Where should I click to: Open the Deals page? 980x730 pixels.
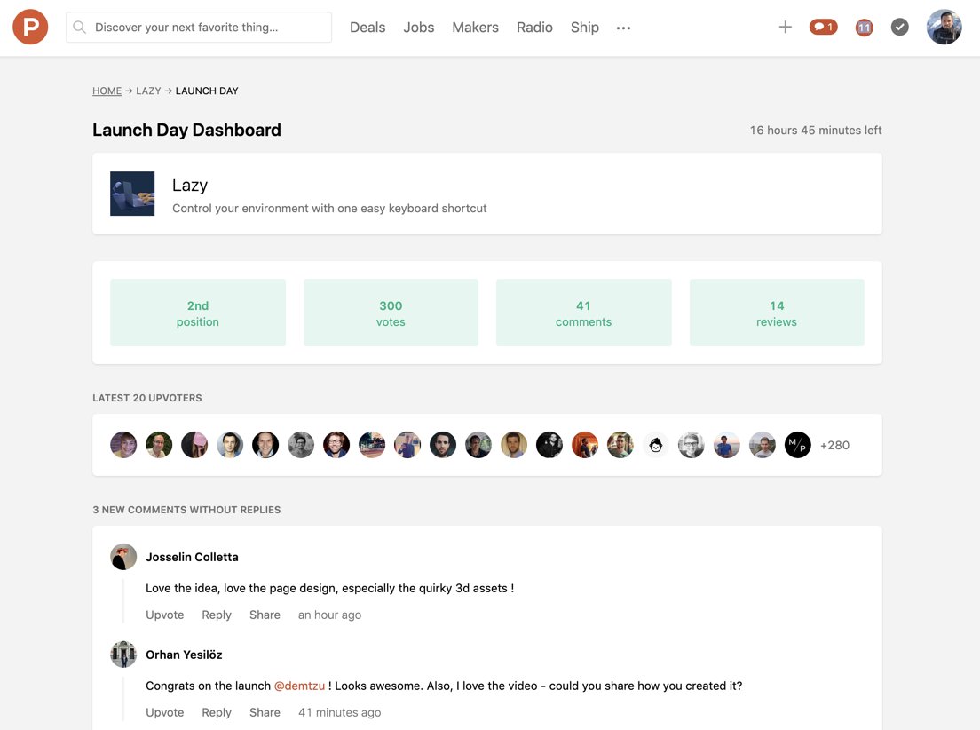(x=367, y=27)
